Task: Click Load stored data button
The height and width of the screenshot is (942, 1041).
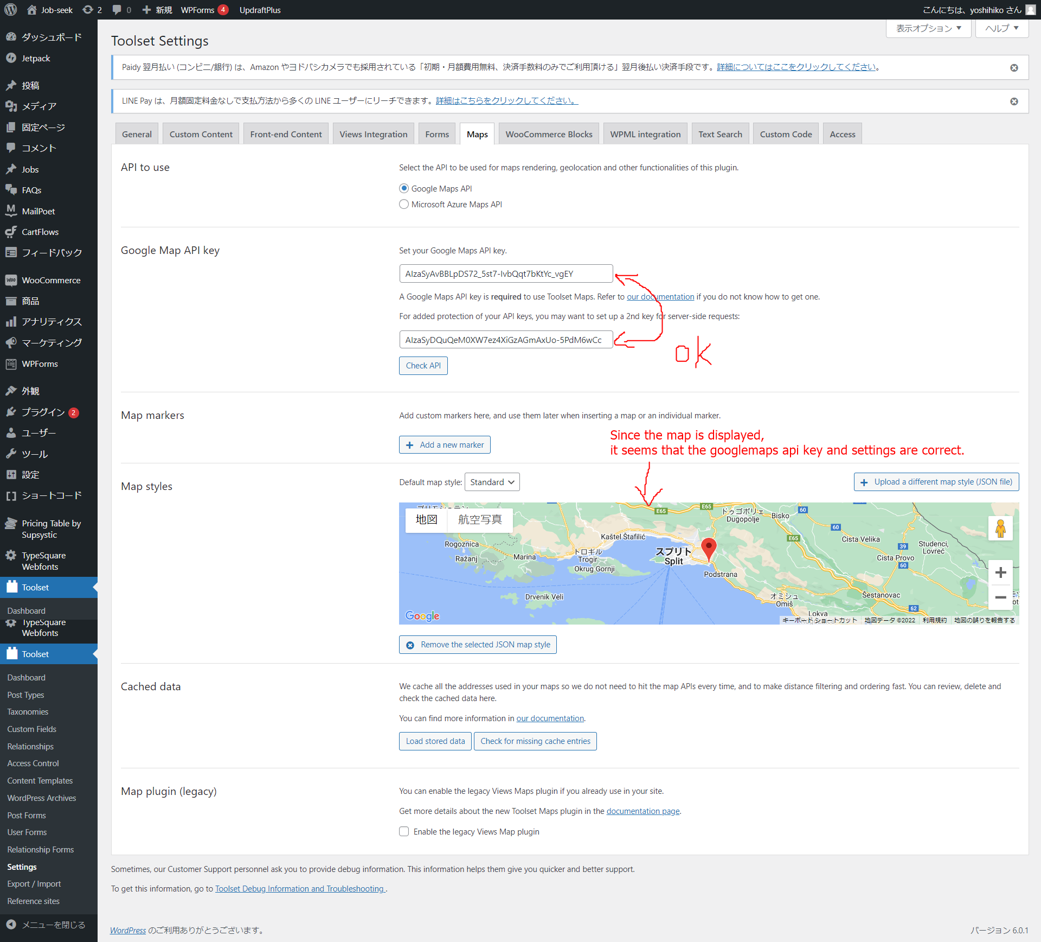Action: point(435,741)
